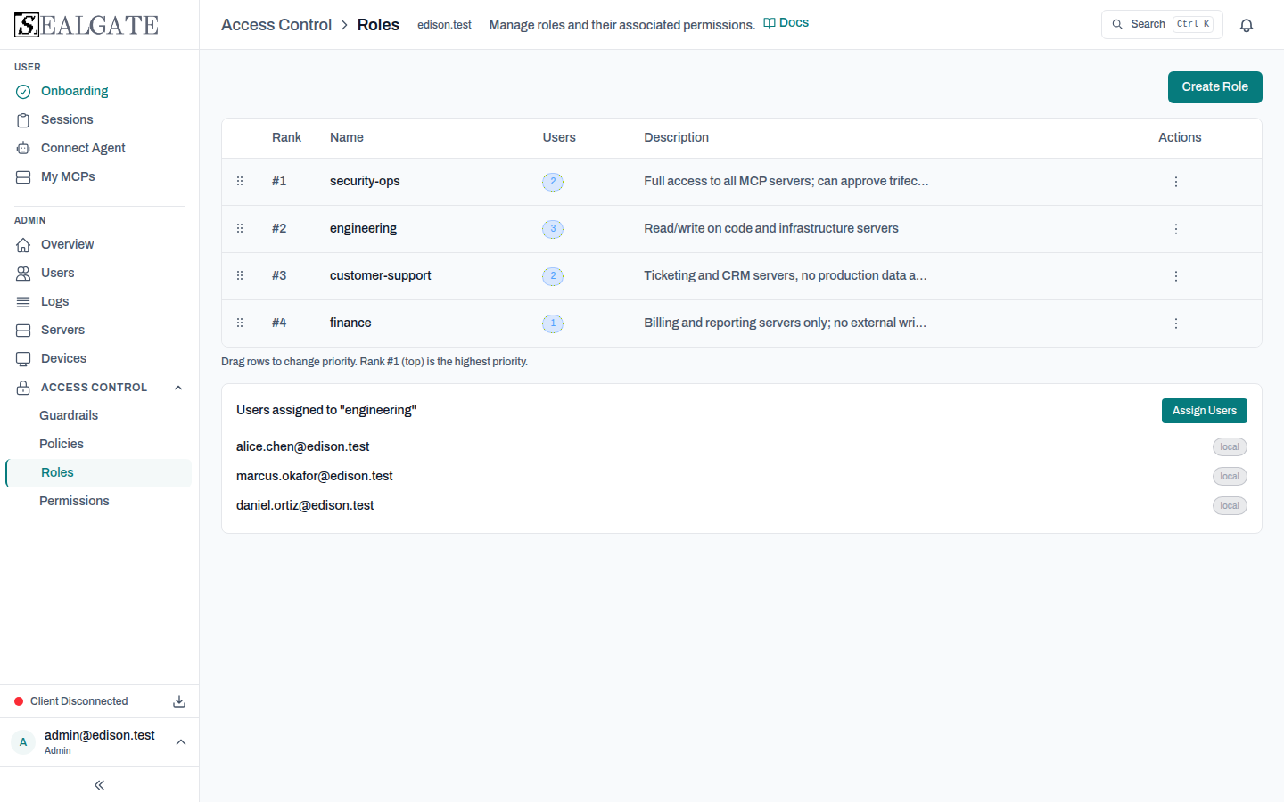1284x802 pixels.
Task: Click the Devices monitor icon
Action: tap(23, 359)
